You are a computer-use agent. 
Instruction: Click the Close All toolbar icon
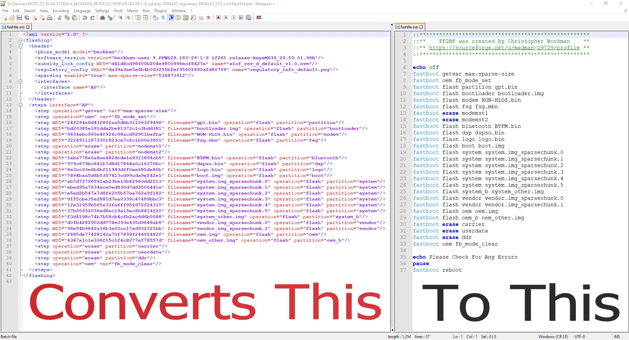click(42, 18)
